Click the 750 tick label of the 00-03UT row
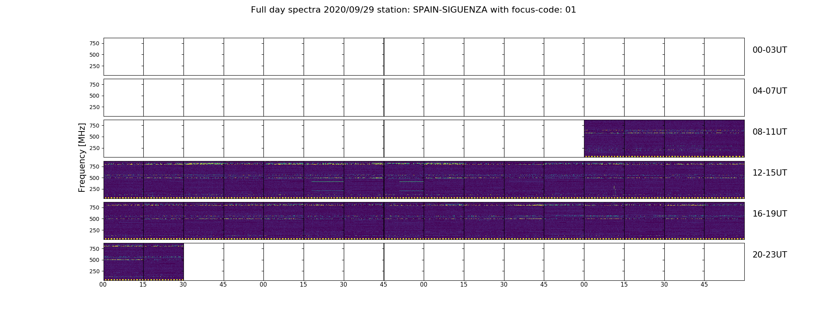This screenshot has width=827, height=315. [x=95, y=43]
